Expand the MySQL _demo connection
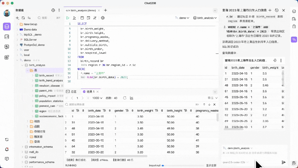The height and width of the screenshot is (168, 298). pyautogui.click(x=18, y=34)
